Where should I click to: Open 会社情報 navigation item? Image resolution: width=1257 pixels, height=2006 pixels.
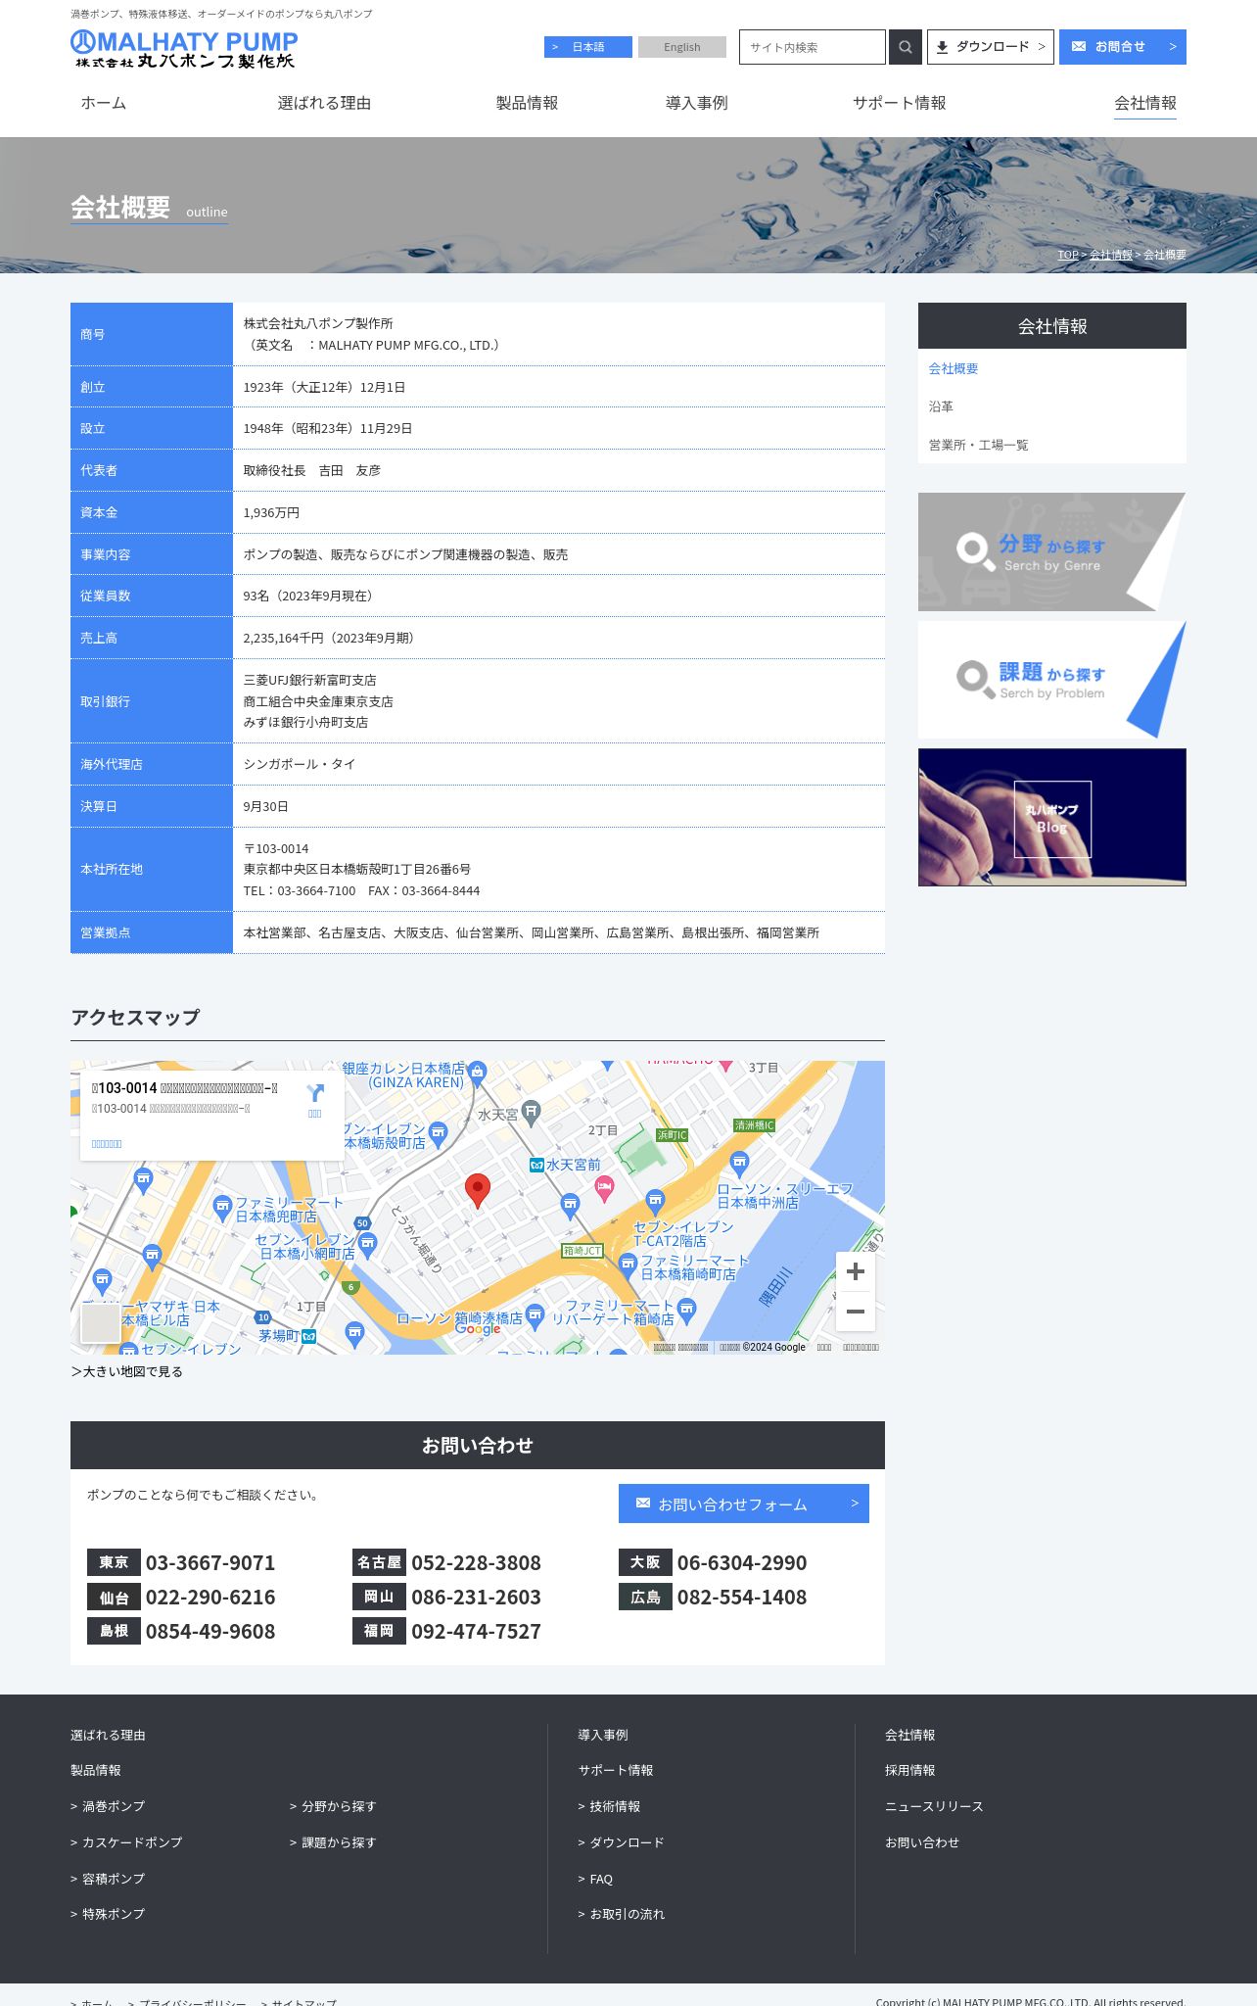pyautogui.click(x=1145, y=103)
